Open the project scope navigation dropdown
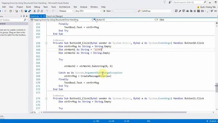 coord(91,20)
